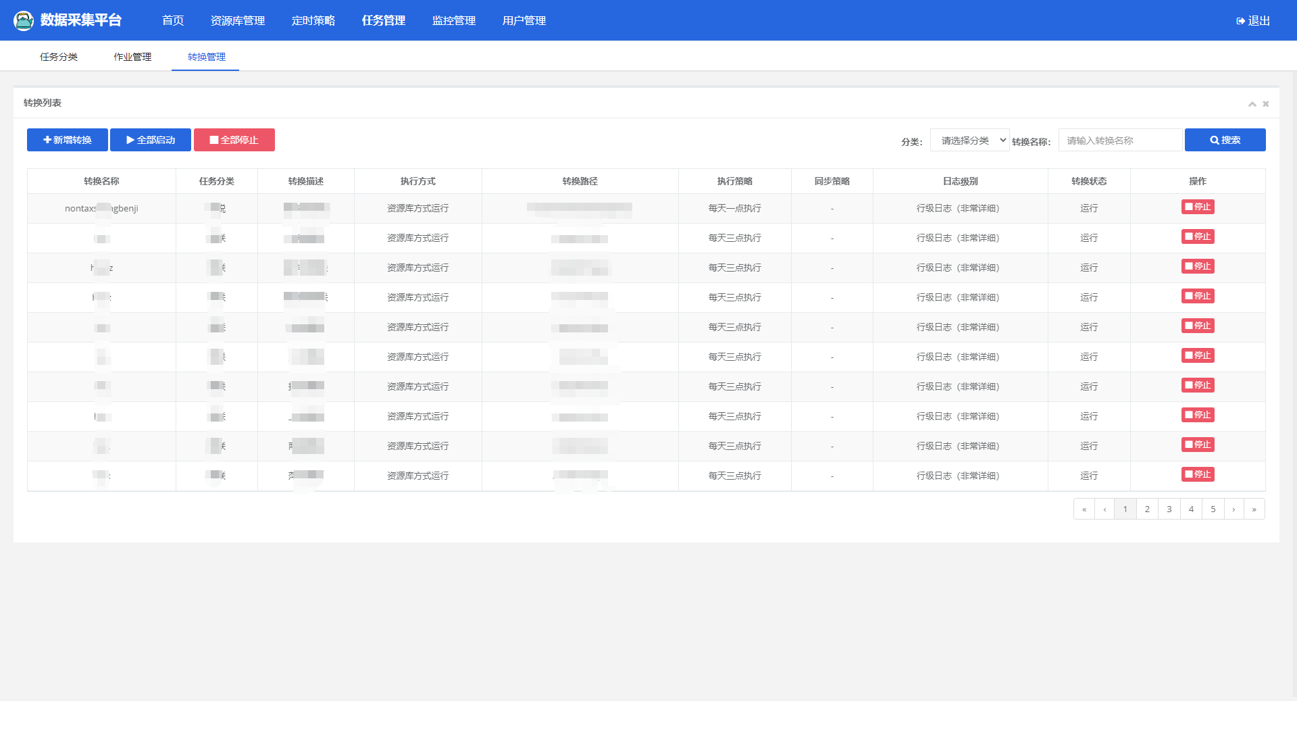Switch to the 作业管理 tab
Viewport: 1297px width, 729px height.
(x=132, y=57)
